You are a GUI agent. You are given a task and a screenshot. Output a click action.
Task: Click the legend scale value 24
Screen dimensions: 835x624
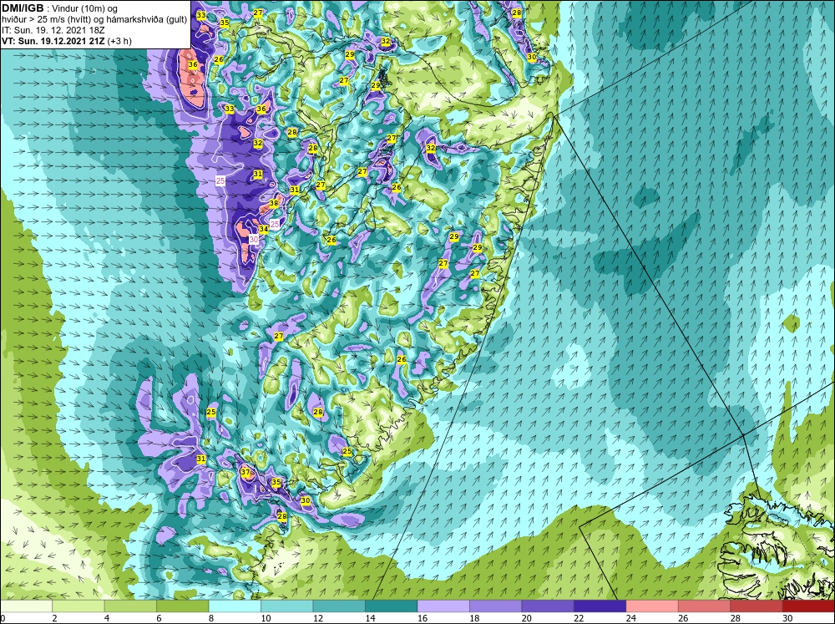pyautogui.click(x=630, y=618)
